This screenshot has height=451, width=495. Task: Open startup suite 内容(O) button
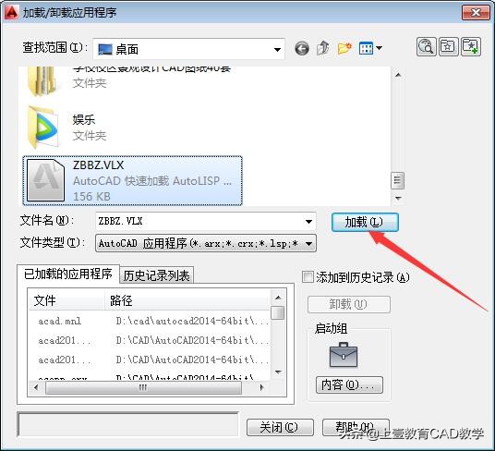tap(349, 384)
